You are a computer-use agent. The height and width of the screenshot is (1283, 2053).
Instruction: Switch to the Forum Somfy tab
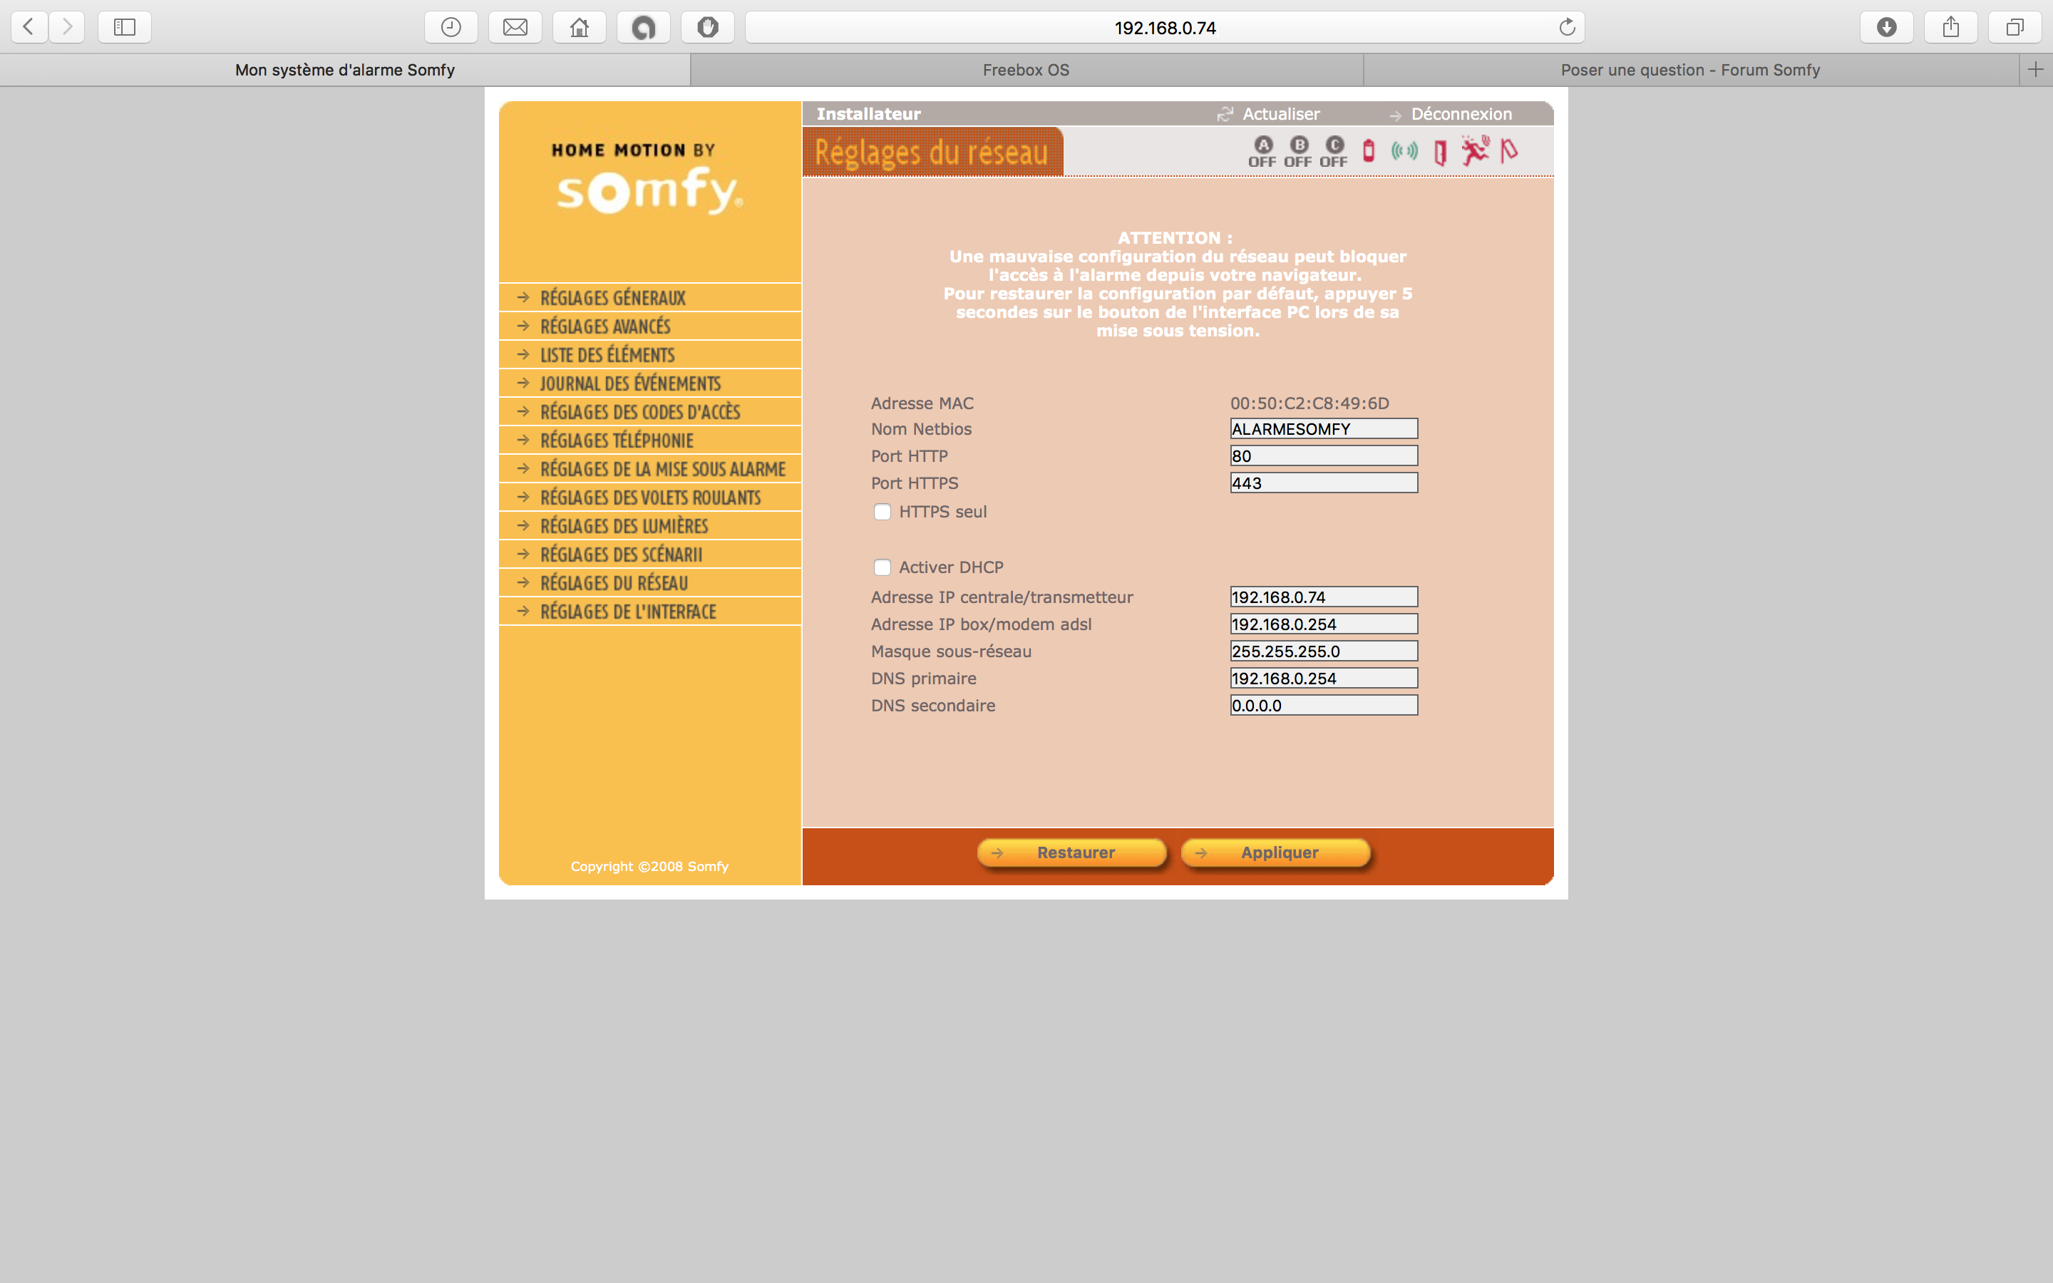pyautogui.click(x=1690, y=70)
